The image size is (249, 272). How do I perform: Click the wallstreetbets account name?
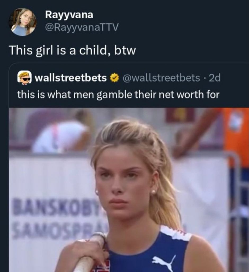click(71, 78)
